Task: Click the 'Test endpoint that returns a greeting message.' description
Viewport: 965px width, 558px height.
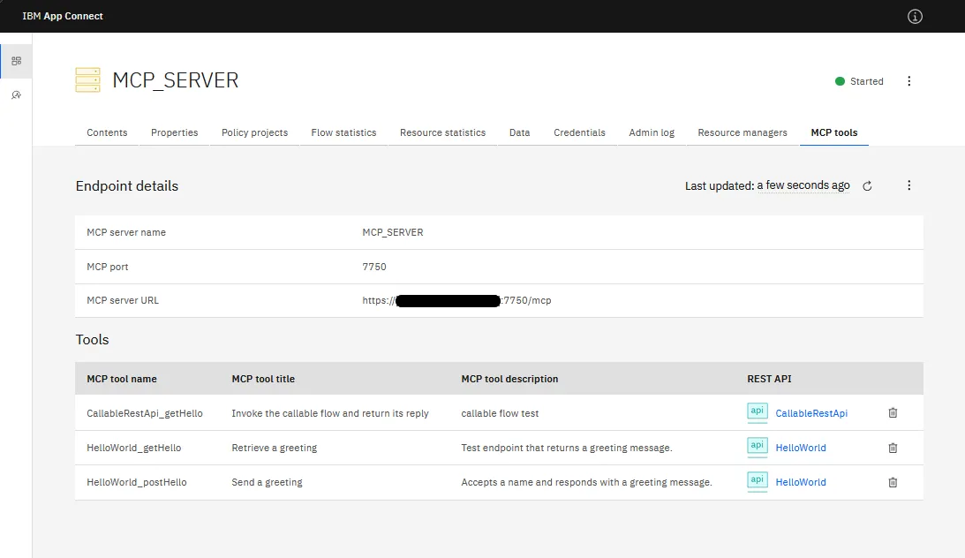Action: click(567, 448)
